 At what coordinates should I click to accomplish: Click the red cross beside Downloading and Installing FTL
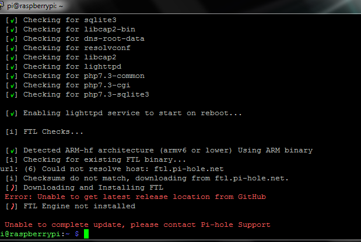pos(13,188)
